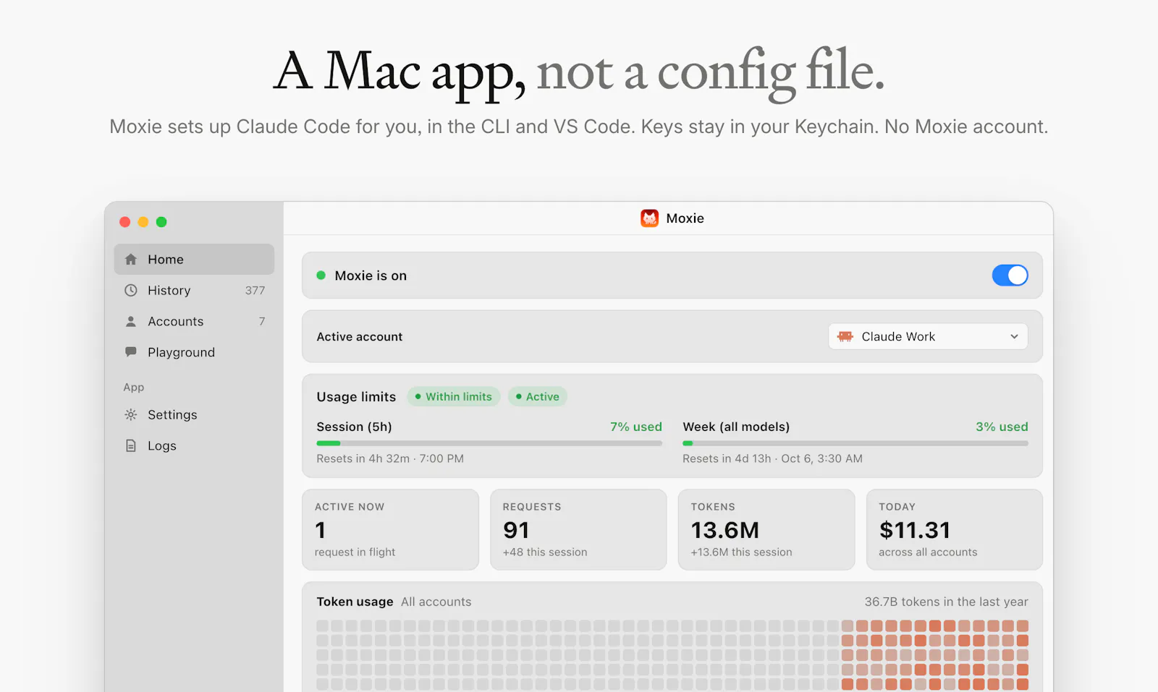Open the Home sidebar item

pos(194,259)
